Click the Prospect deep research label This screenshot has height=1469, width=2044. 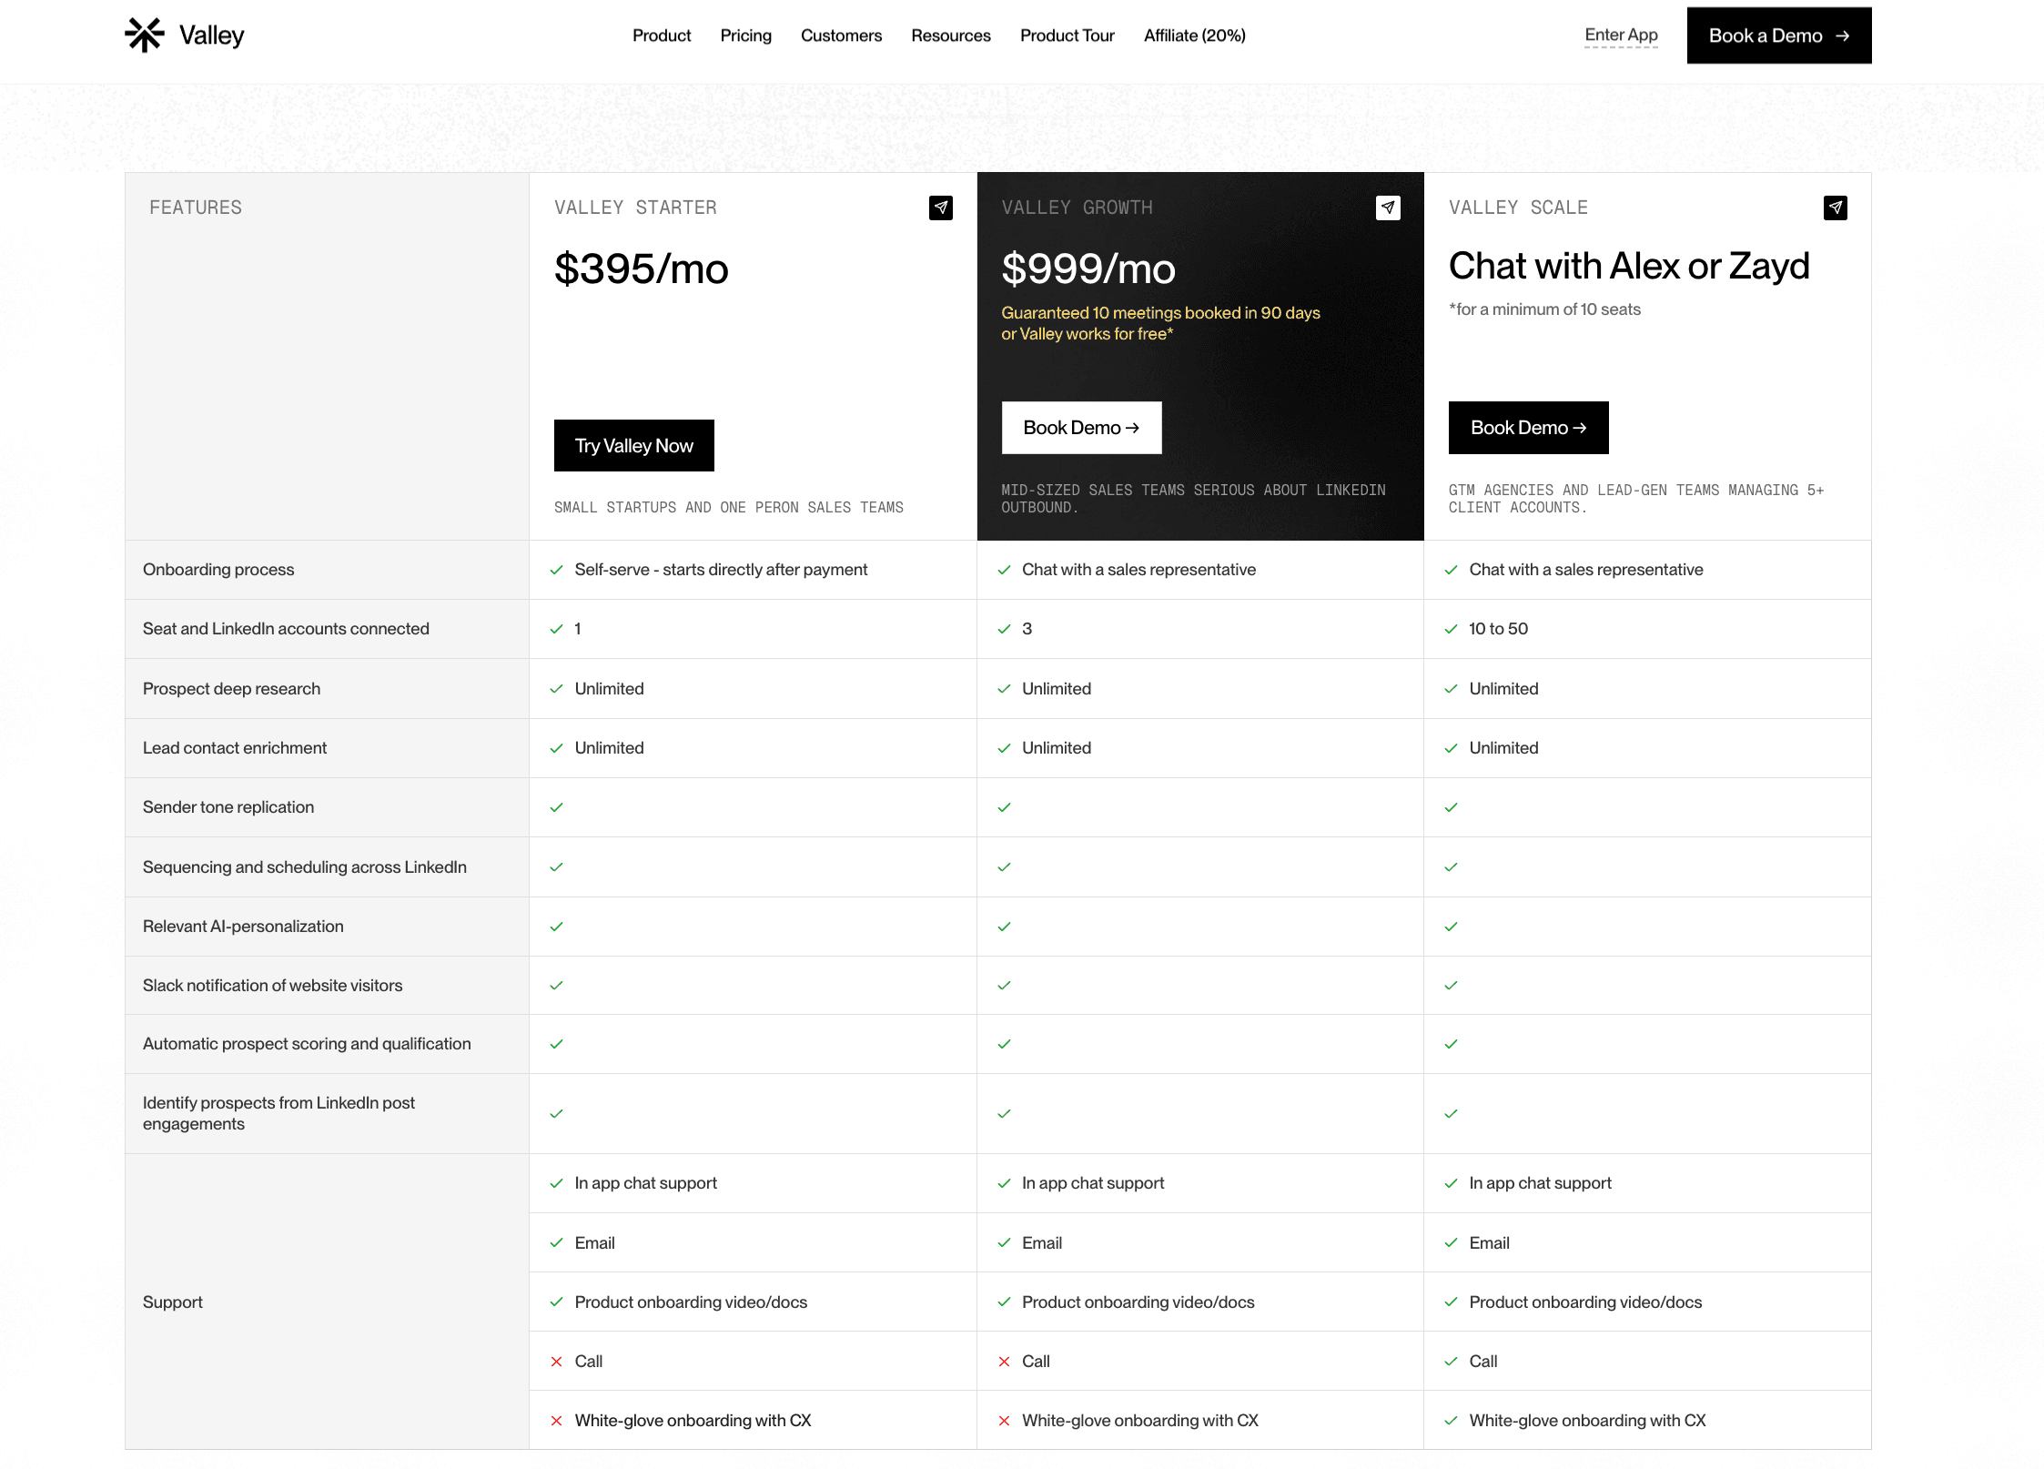coord(231,689)
